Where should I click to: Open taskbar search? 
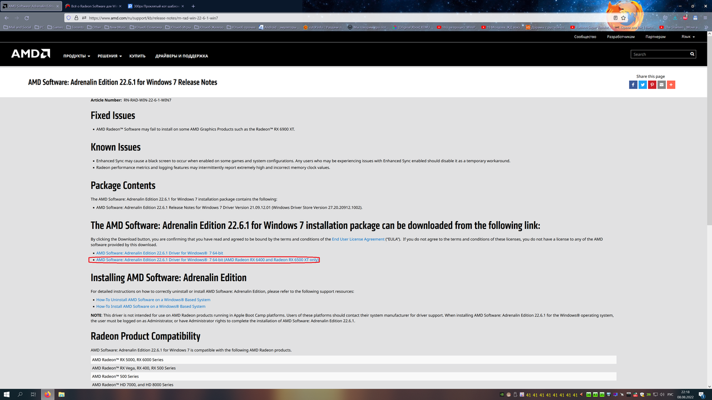coord(20,394)
